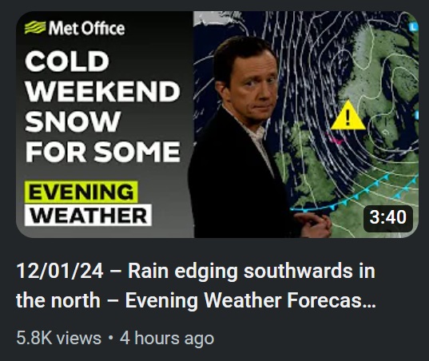The height and width of the screenshot is (361, 429).
Task: Click the cyan cold front line on map
Action: pyautogui.click(x=353, y=196)
